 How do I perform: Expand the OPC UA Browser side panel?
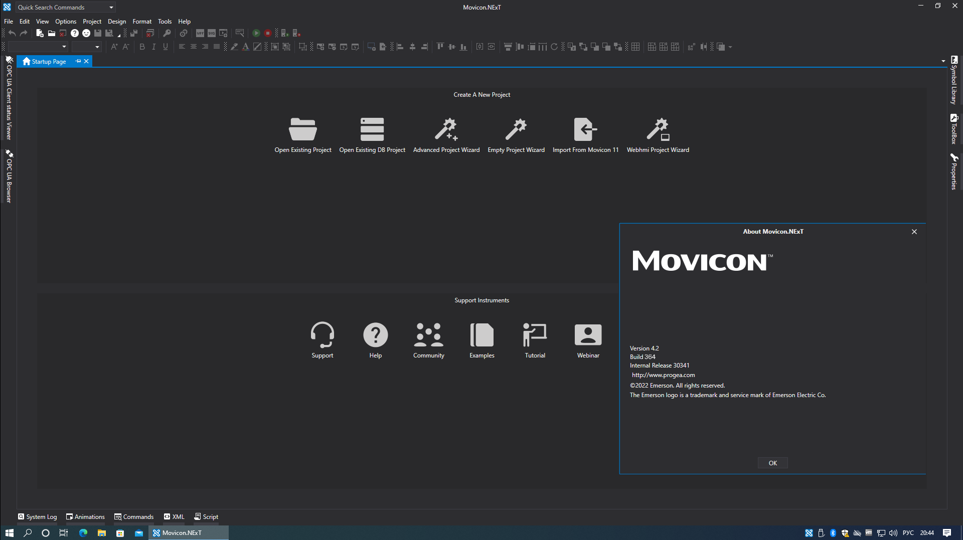click(x=9, y=176)
